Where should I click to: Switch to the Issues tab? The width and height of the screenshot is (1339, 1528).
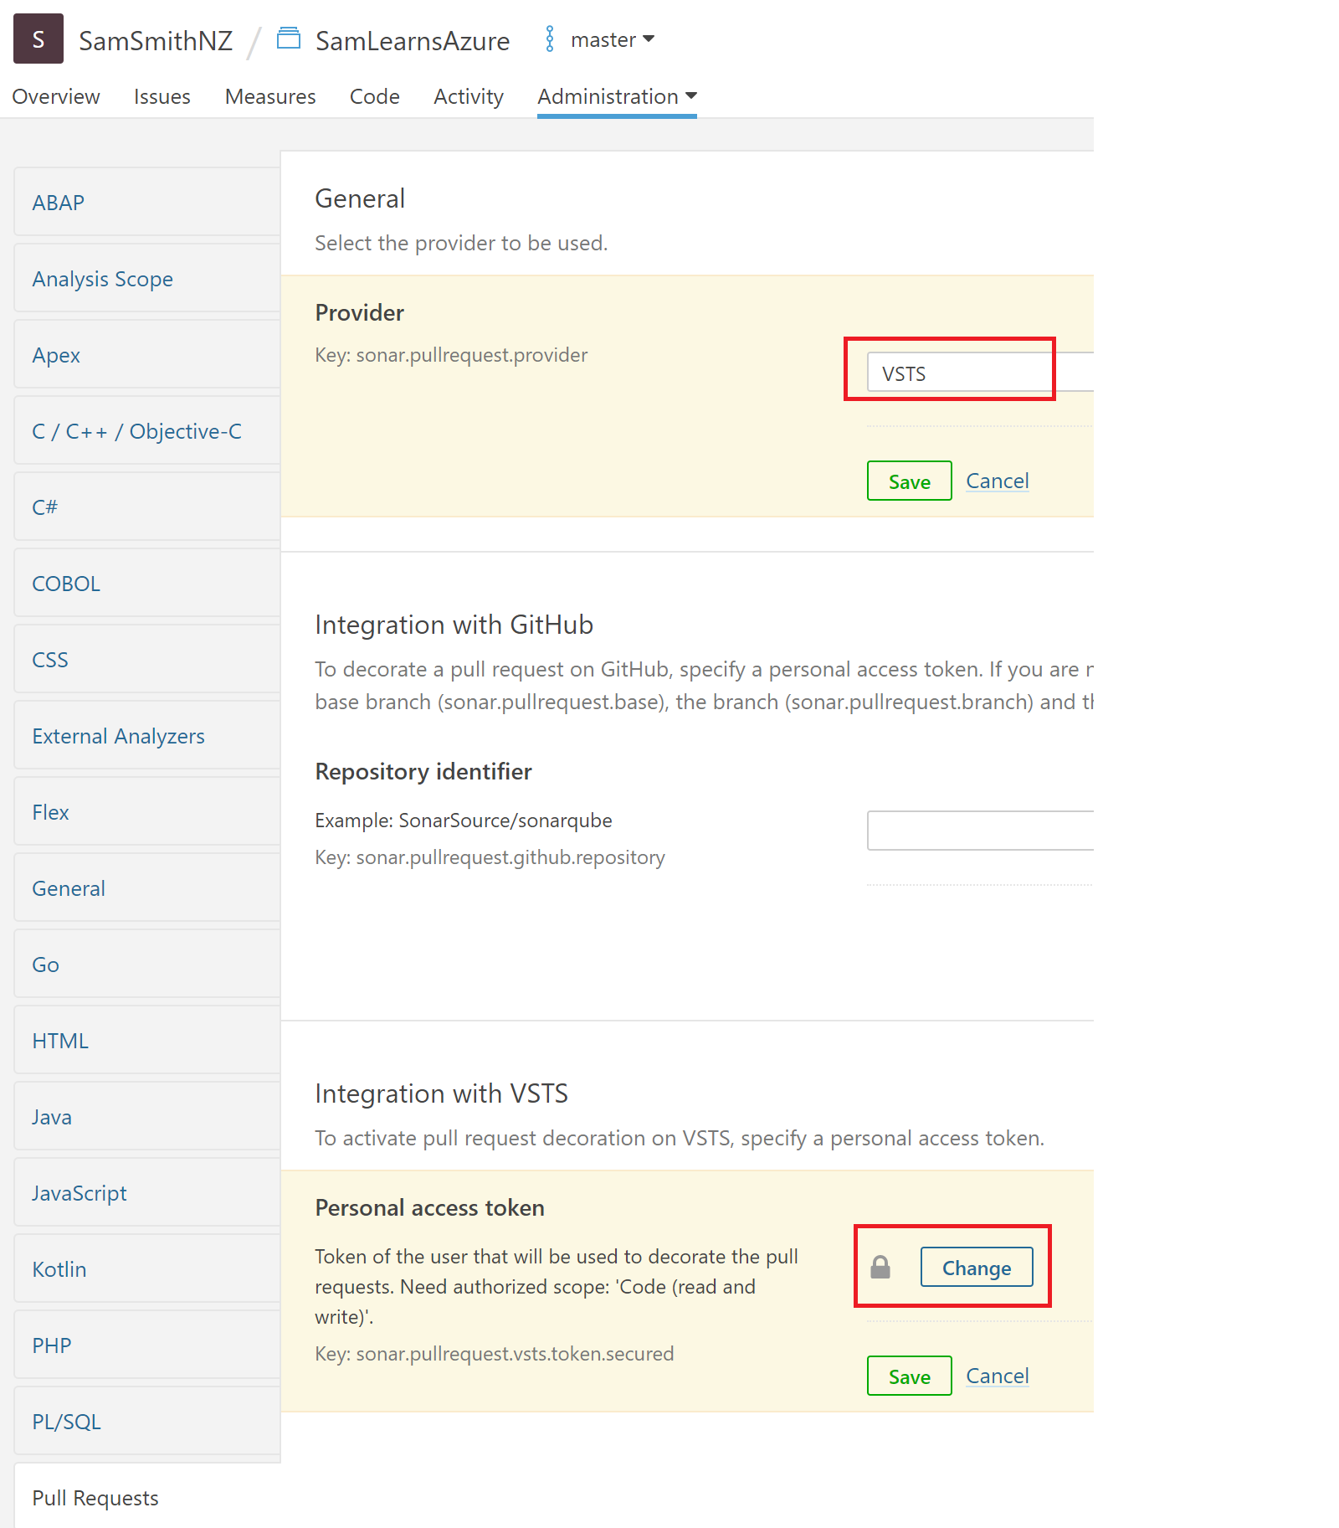(x=162, y=97)
